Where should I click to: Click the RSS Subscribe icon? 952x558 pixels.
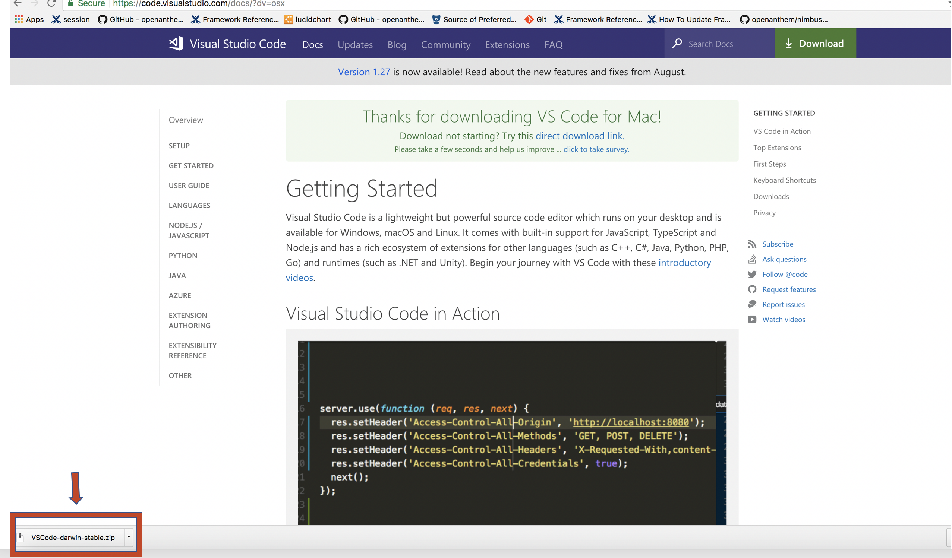tap(753, 244)
